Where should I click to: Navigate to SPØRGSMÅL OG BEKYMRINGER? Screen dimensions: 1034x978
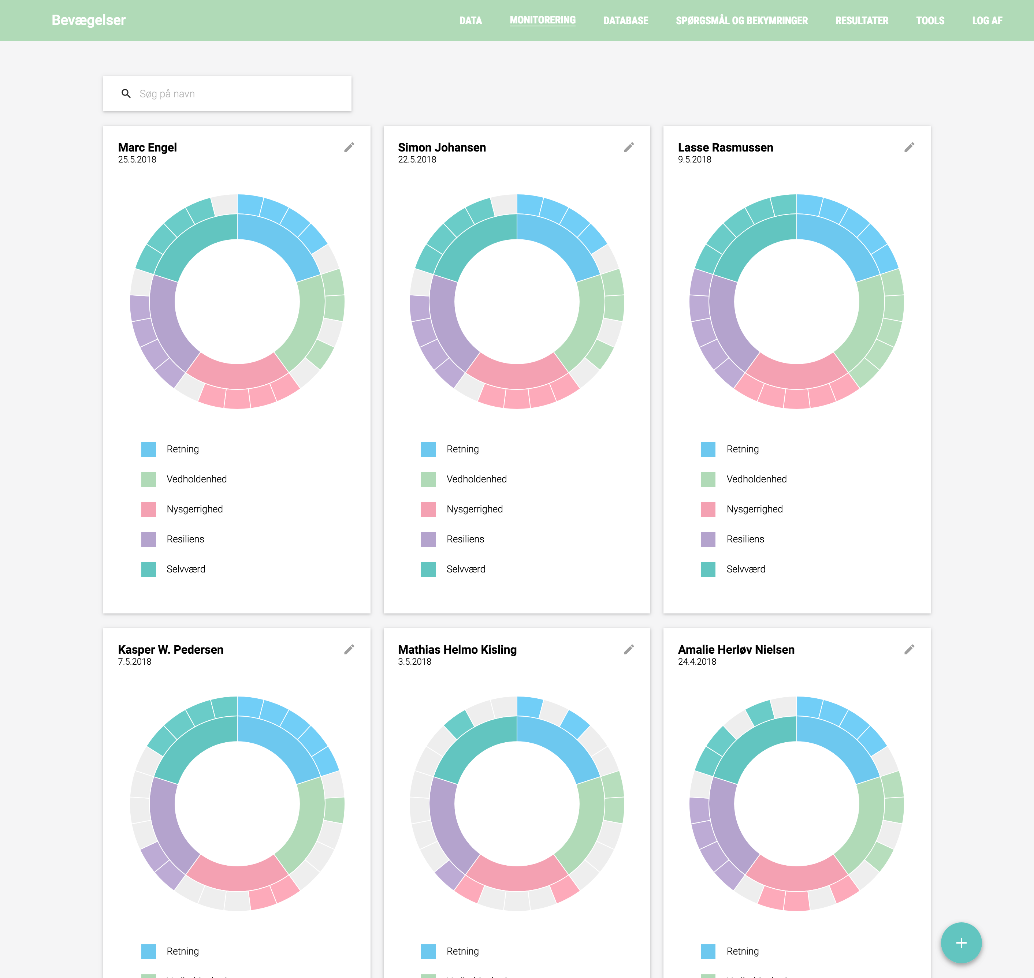[741, 21]
